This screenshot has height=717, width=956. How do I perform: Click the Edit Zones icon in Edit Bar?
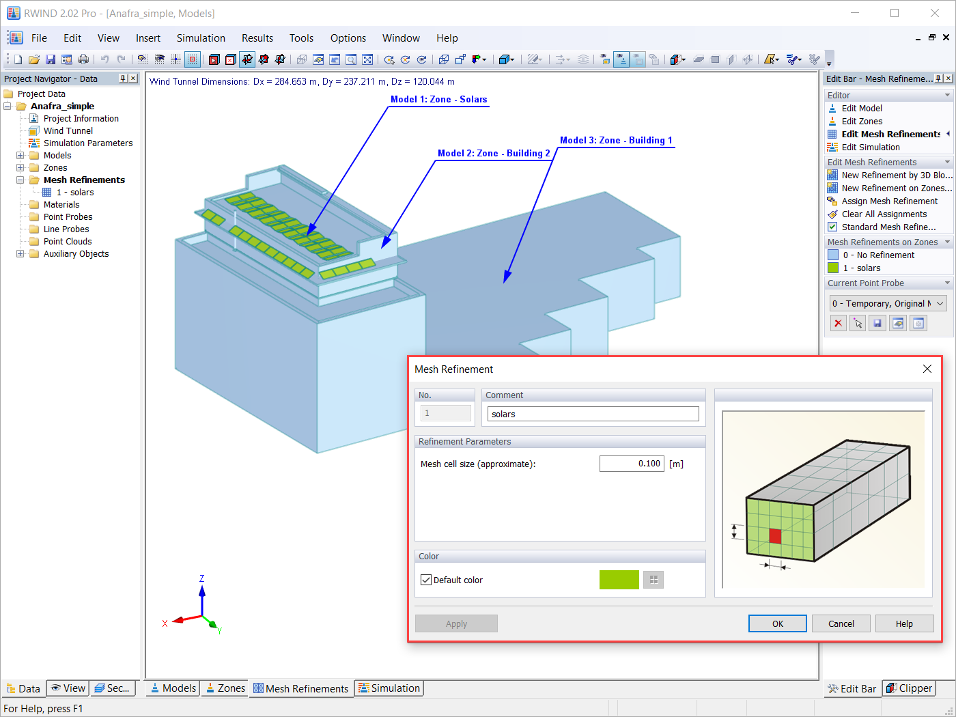pyautogui.click(x=832, y=122)
